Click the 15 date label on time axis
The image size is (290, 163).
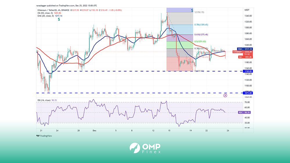[x=169, y=131]
